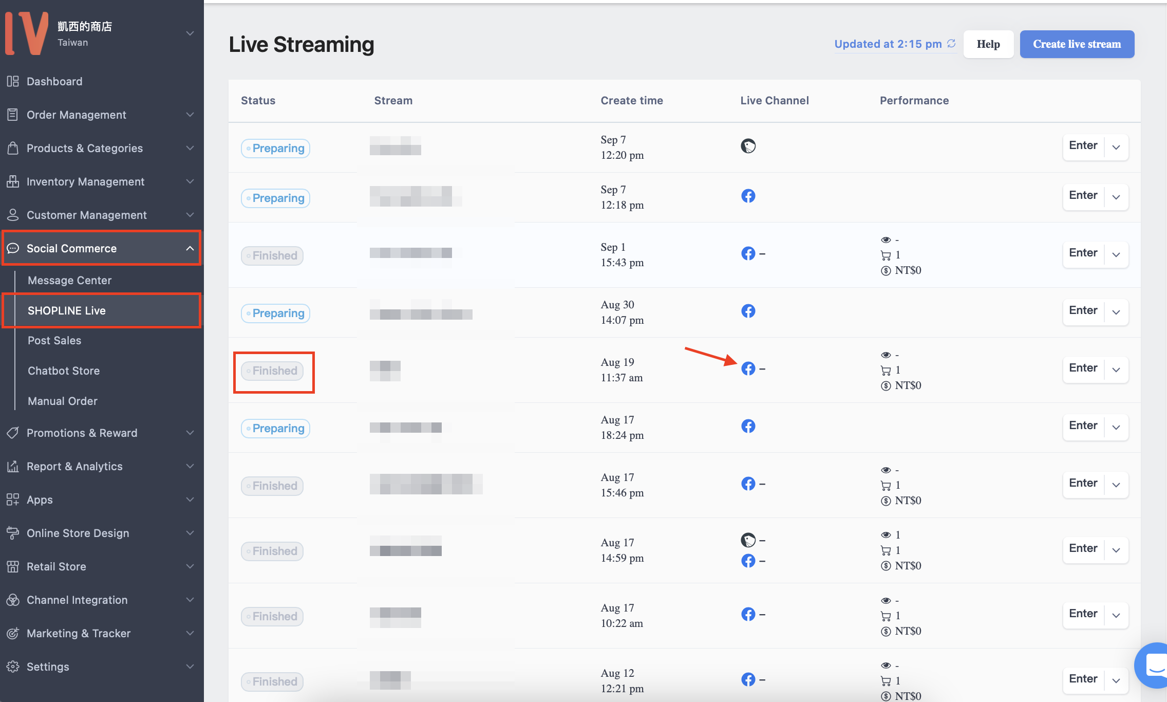Click the Facebook icon in Aug 30 row
Viewport: 1167px width, 702px height.
748,311
